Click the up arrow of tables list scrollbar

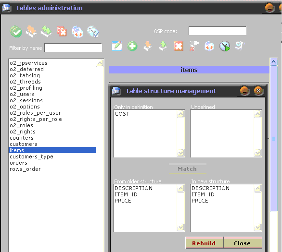pyautogui.click(x=100, y=63)
